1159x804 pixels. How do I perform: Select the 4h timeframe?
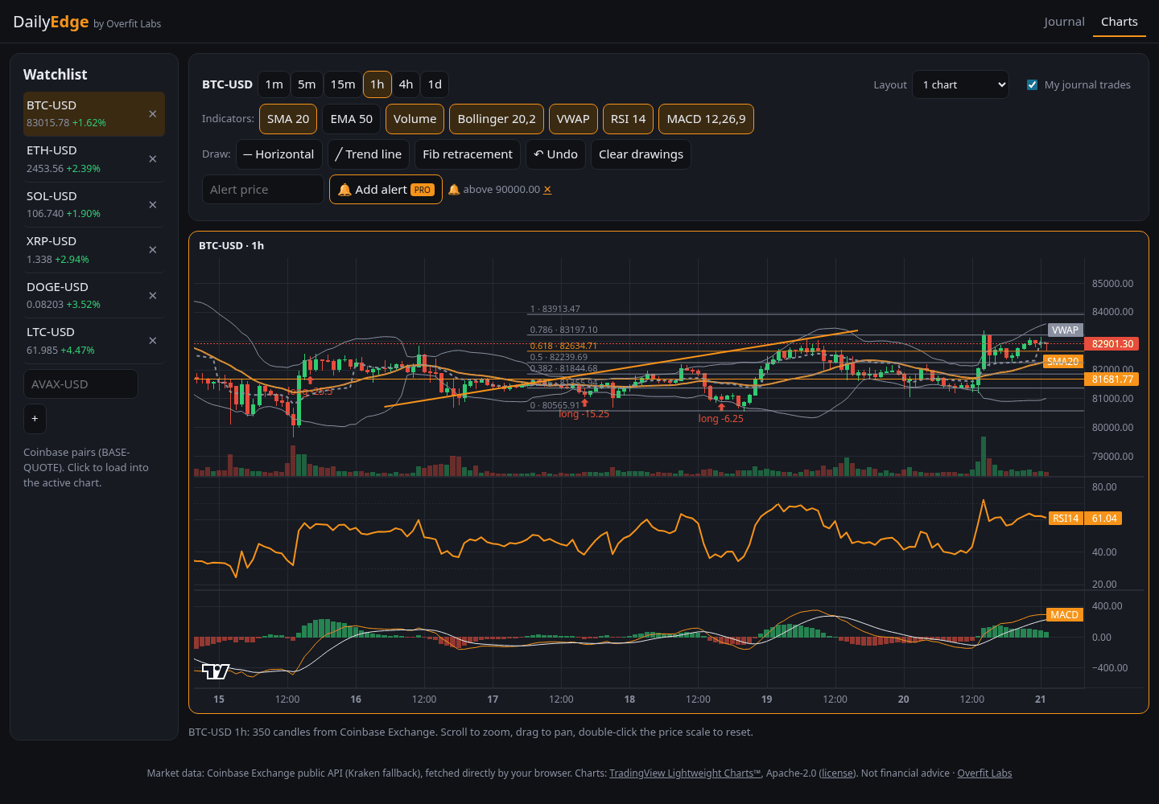click(406, 84)
